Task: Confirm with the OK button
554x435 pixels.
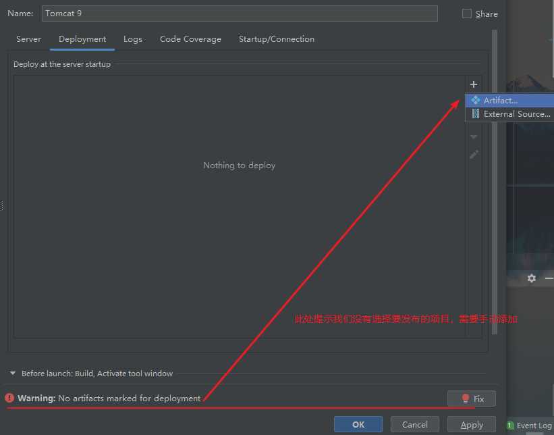Action: click(358, 424)
